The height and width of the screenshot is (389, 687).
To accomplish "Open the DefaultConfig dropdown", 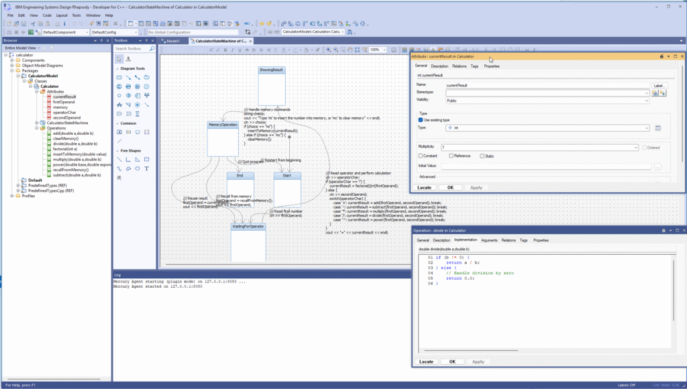I will click(x=136, y=32).
